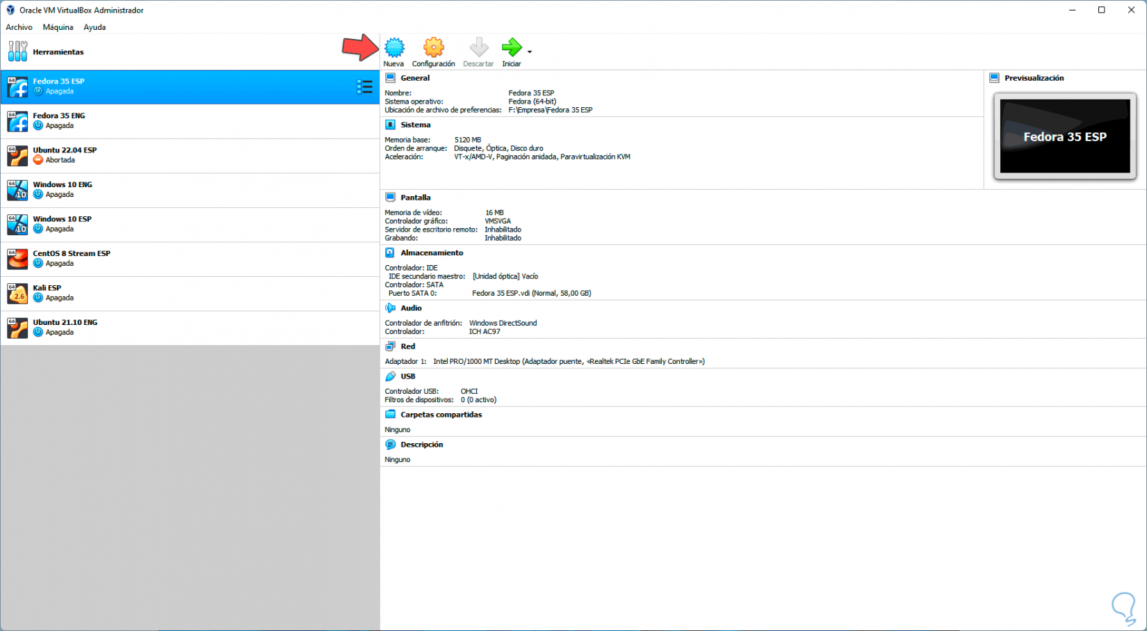Click the Fedora 35 ESP preview thumbnail
This screenshot has height=631, width=1147.
1065,136
